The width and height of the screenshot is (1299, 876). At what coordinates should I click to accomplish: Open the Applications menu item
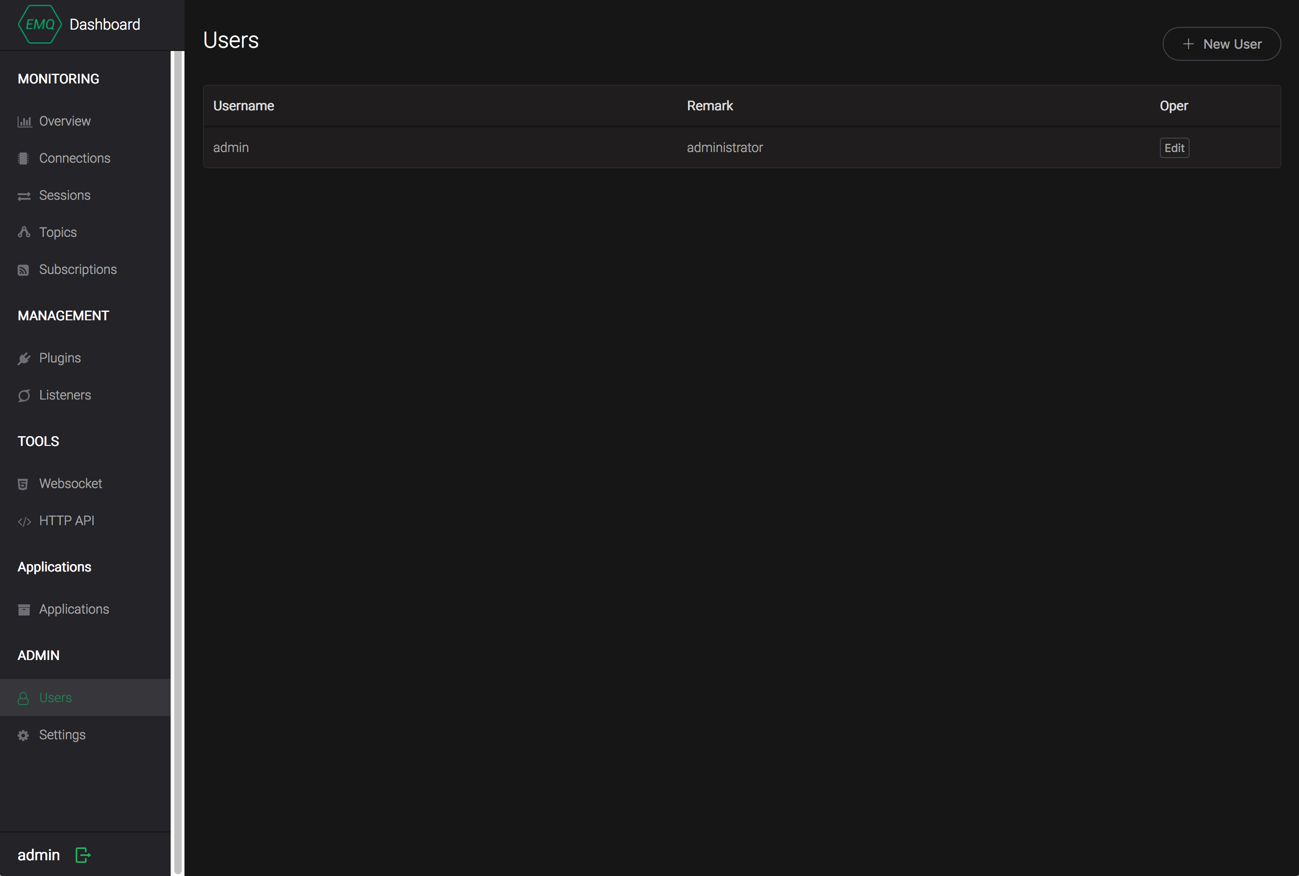pos(74,609)
